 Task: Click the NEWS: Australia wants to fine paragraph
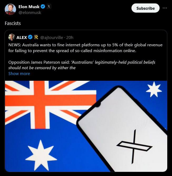[85, 48]
